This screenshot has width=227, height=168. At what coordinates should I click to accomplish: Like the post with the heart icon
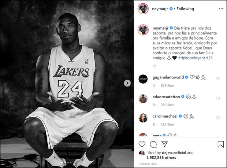[142, 145]
